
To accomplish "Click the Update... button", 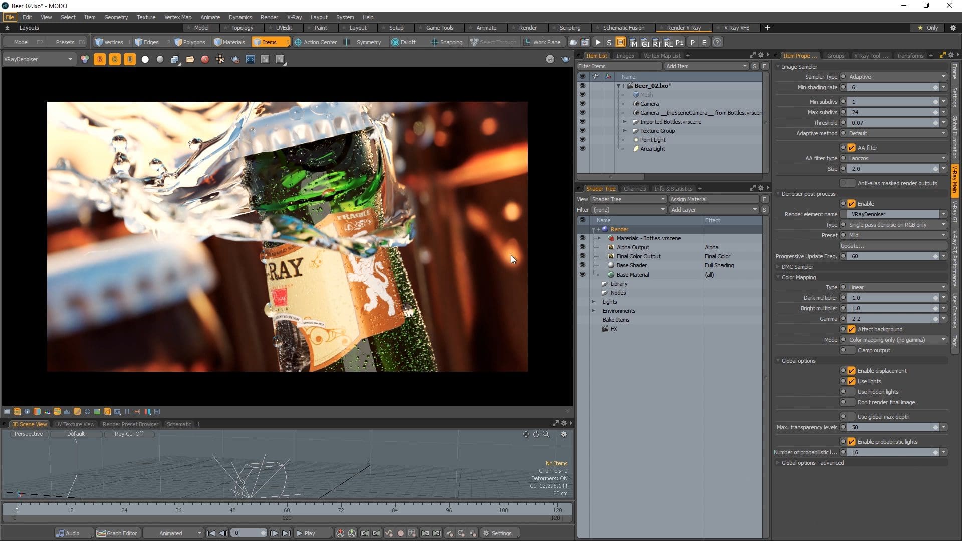I will click(893, 246).
